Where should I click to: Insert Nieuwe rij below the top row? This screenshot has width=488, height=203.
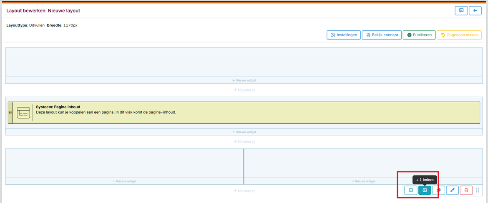tap(244, 90)
